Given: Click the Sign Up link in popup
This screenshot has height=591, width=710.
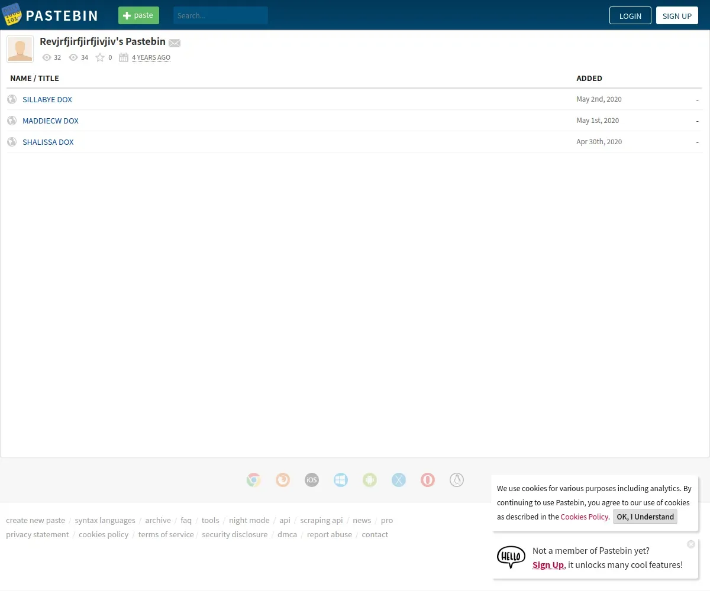Looking at the screenshot, I should 548,565.
